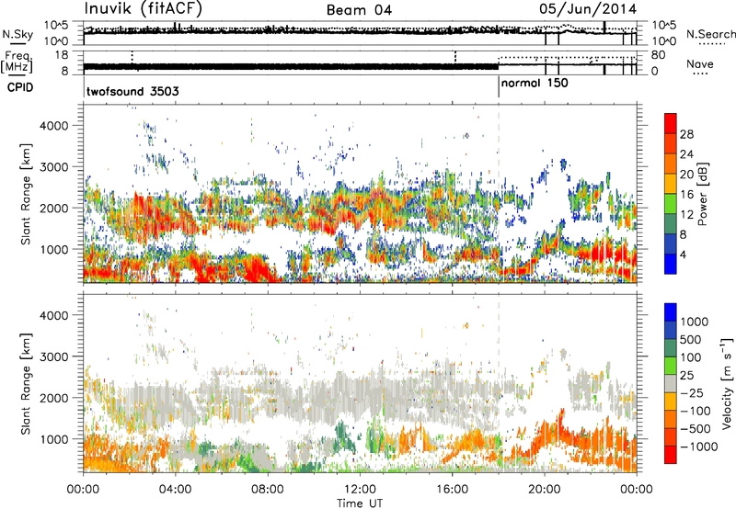
Task: Click the 'N.Search' legend label
Action: [x=711, y=34]
